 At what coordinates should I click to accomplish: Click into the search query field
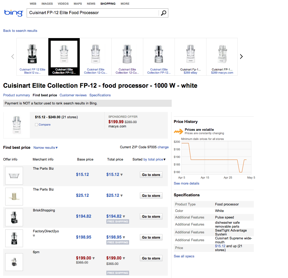[93, 13]
